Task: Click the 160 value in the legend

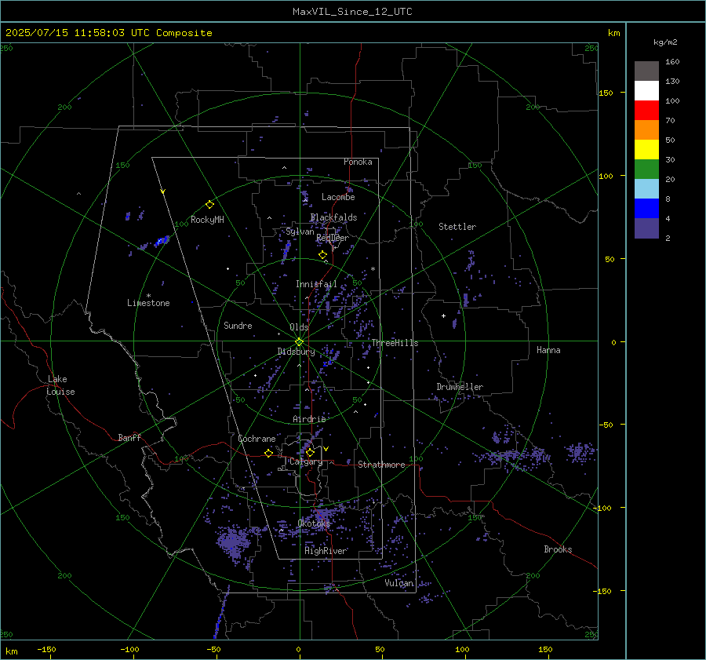Action: tap(672, 62)
